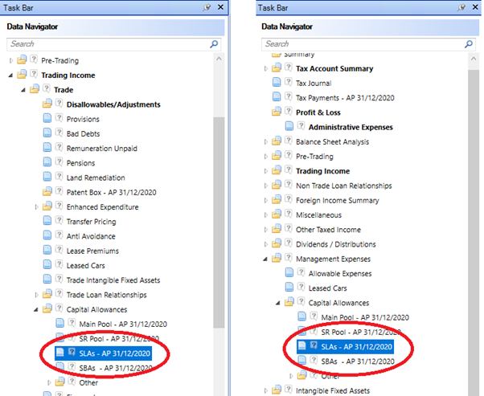Click the folder icon for Profit & Loss
The height and width of the screenshot is (396, 484).
tap(277, 112)
